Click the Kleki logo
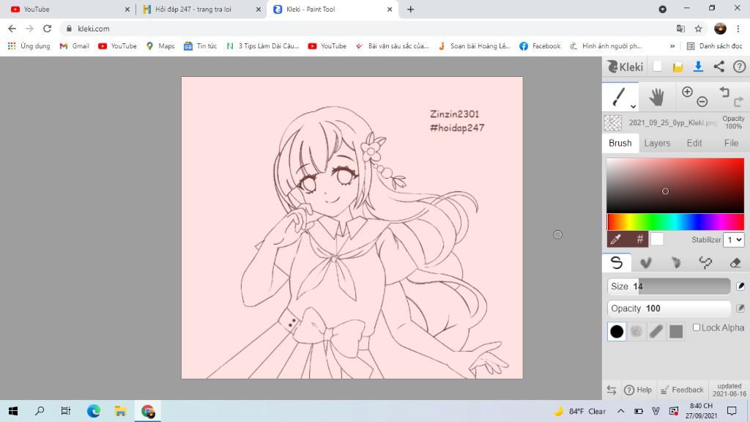Screen dimensions: 750x422 (625, 67)
